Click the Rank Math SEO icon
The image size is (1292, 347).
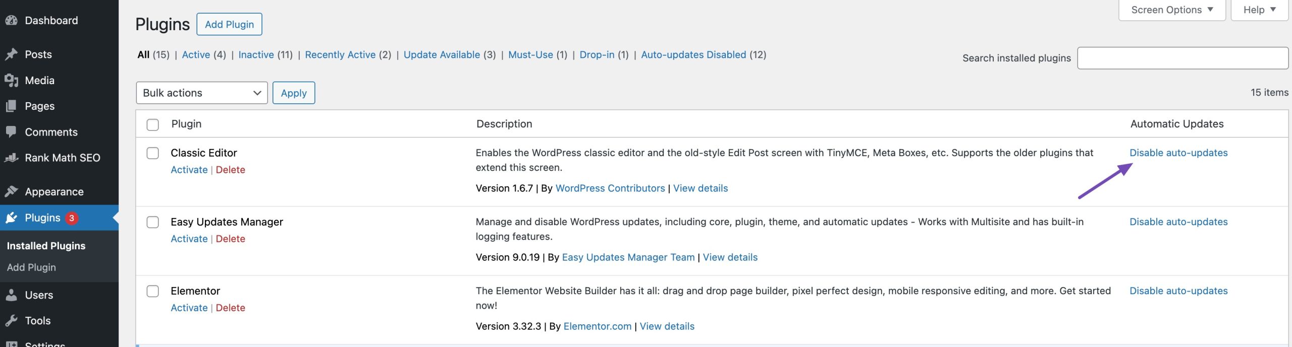click(11, 158)
